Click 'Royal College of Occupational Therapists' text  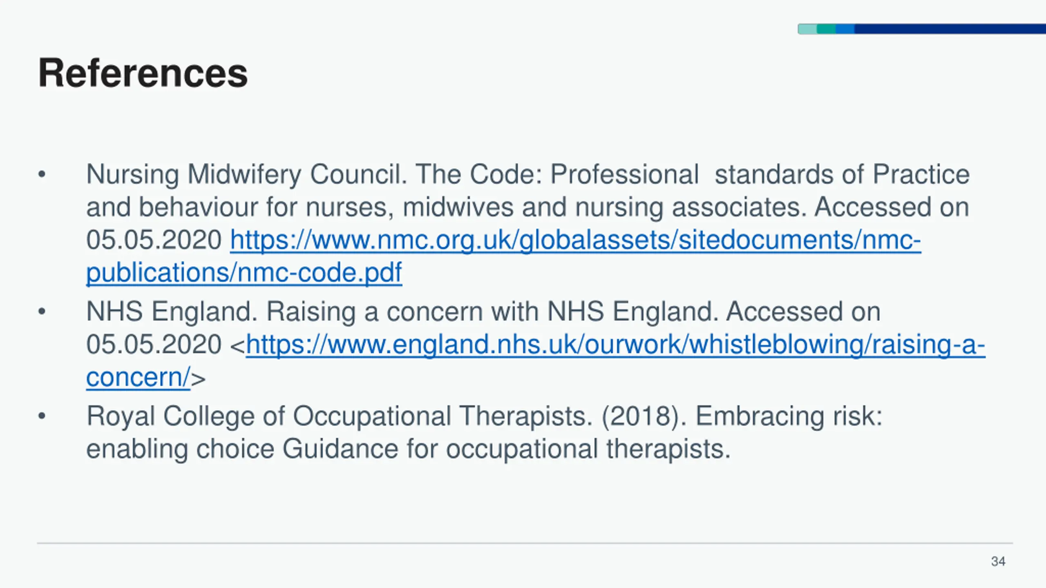(339, 416)
